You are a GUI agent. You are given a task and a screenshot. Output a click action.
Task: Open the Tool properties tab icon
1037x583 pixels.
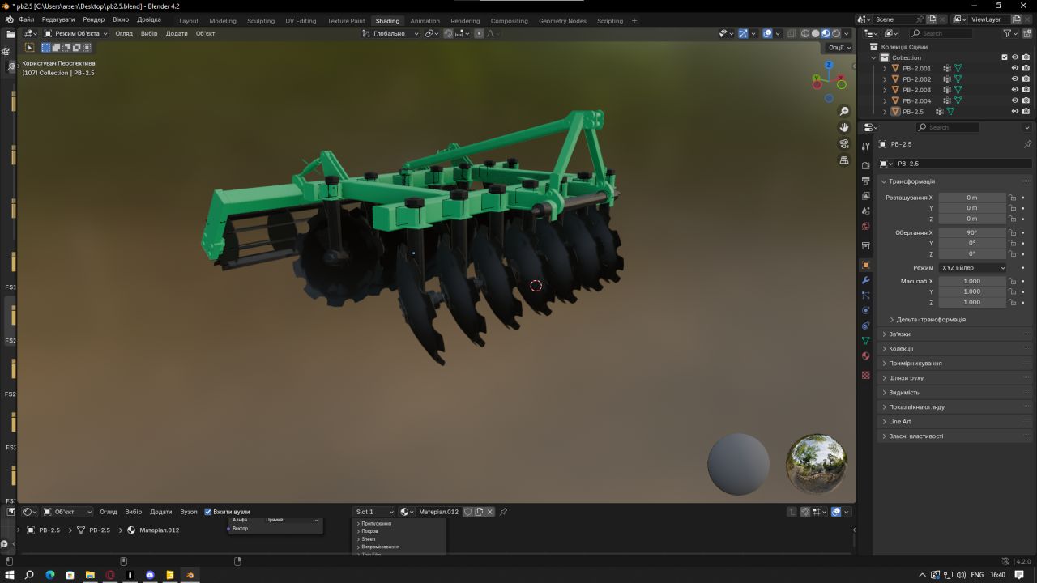[865, 146]
